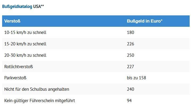Click the double asterisk after USA
The width and height of the screenshot is (191, 109).
42,6
